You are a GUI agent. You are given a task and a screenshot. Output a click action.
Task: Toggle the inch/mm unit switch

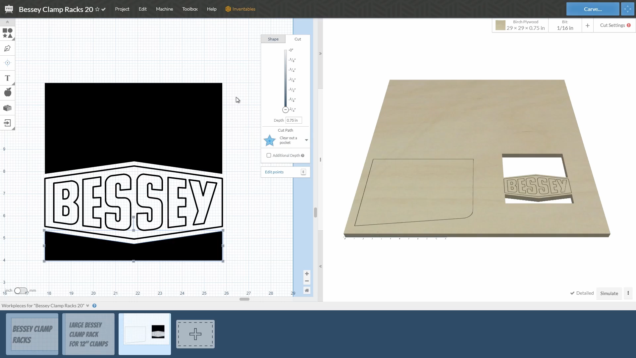[21, 291]
